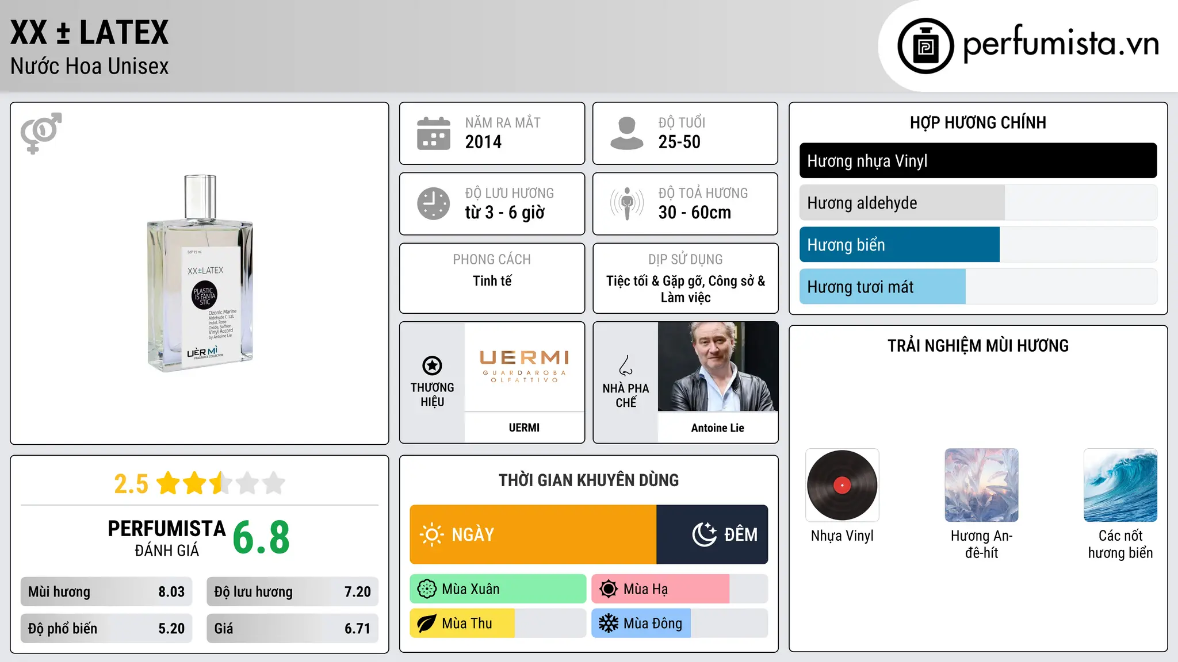This screenshot has height=662, width=1178.
Task: Click the Mùa Hạ season bar
Action: point(680,589)
